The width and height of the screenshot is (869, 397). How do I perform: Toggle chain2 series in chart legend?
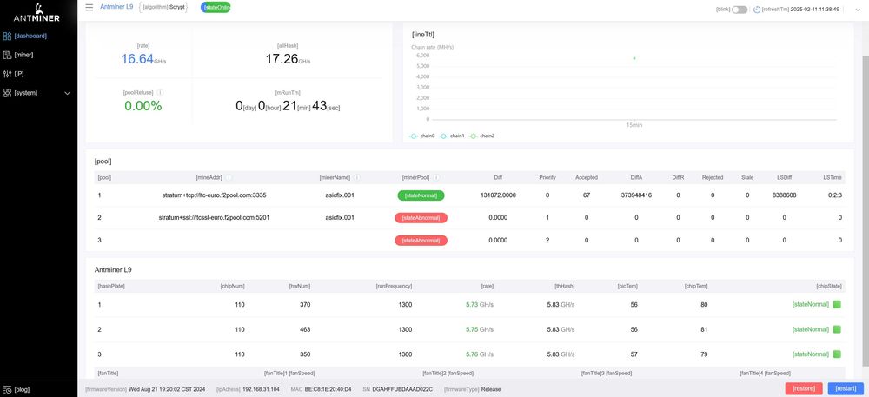pos(481,136)
